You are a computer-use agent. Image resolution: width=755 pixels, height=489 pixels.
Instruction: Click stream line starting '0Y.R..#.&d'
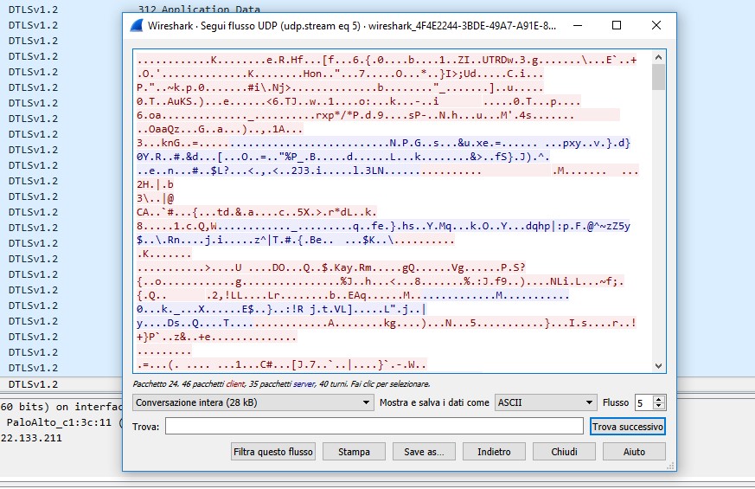(x=343, y=157)
